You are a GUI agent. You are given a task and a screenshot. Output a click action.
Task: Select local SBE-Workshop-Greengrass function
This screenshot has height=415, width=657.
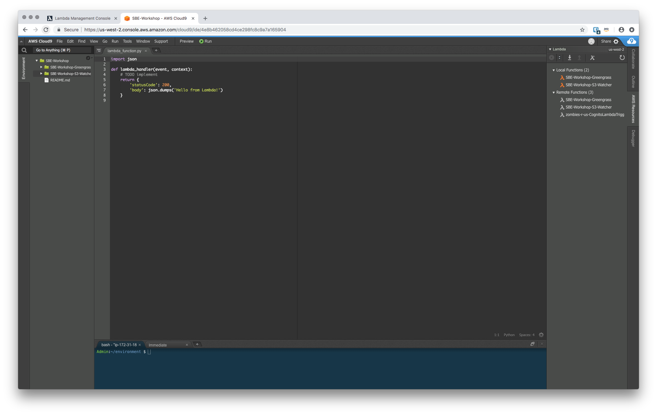tap(588, 78)
